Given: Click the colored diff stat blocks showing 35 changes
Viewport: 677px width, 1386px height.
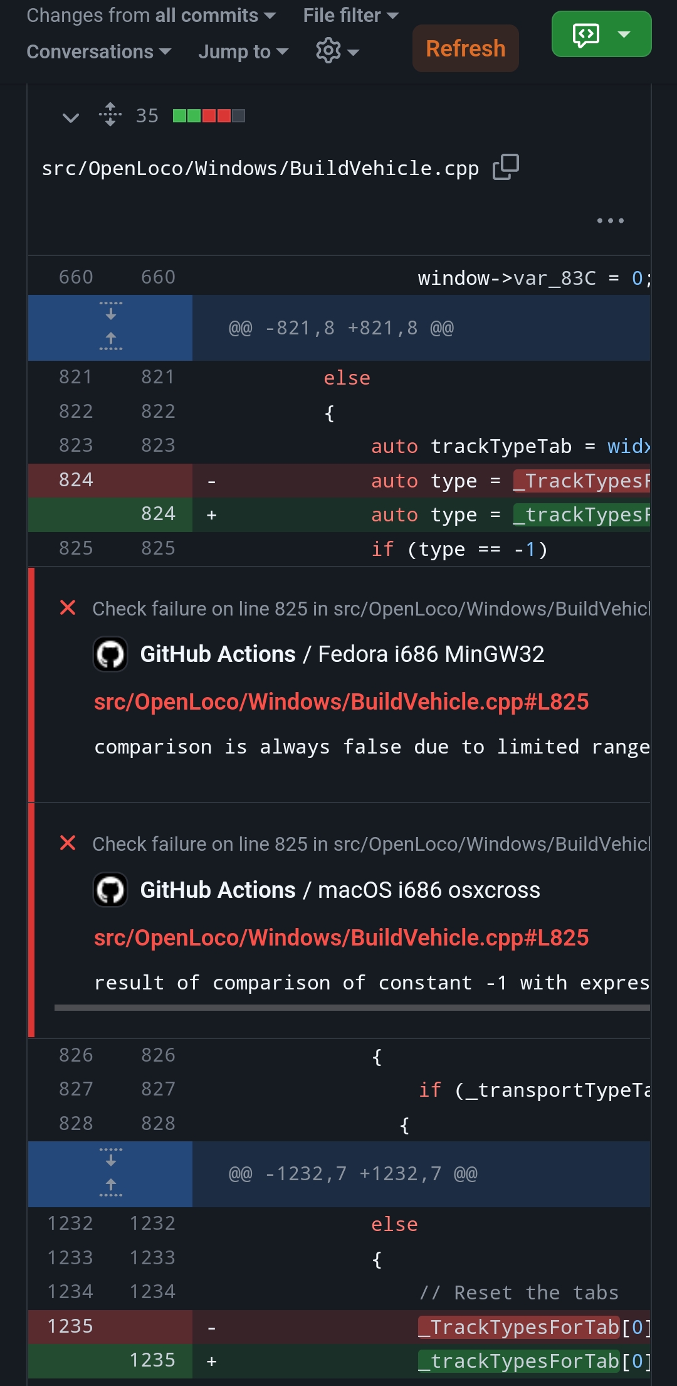Looking at the screenshot, I should [x=207, y=115].
